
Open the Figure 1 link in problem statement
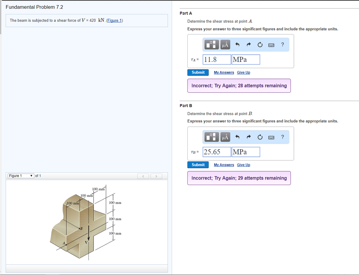115,20
